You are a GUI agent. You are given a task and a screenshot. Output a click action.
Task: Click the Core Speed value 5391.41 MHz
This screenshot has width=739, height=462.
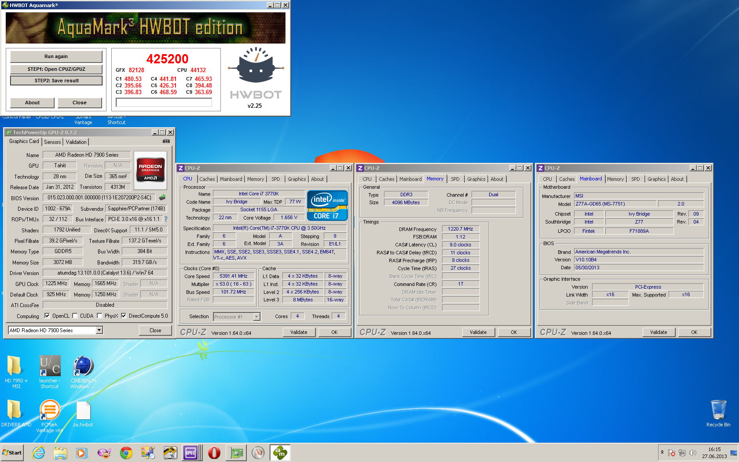234,276
